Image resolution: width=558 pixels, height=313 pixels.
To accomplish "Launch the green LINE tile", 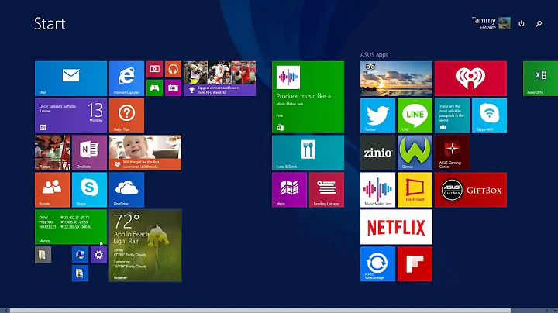I will (415, 116).
